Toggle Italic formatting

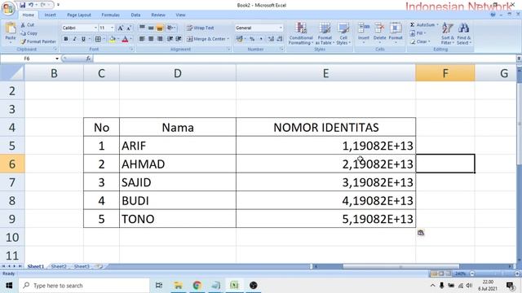74,39
